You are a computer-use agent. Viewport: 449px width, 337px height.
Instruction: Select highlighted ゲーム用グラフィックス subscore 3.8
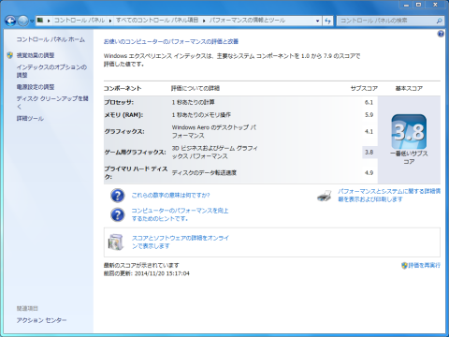[369, 153]
